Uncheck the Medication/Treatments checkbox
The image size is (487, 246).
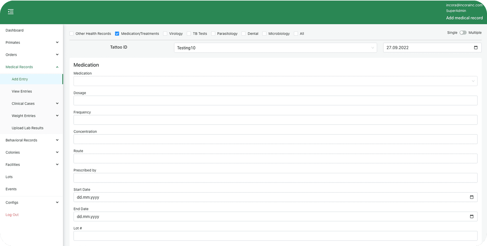(117, 33)
